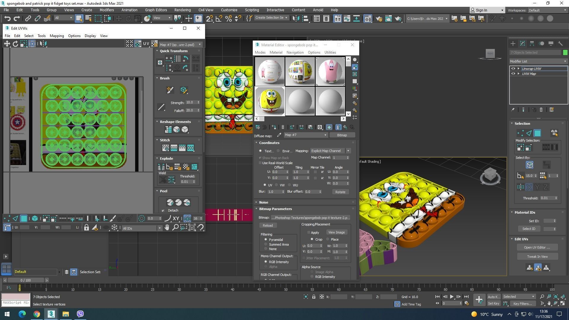569x320 pixels.
Task: Open the Graph Editors menu
Action: (156, 10)
